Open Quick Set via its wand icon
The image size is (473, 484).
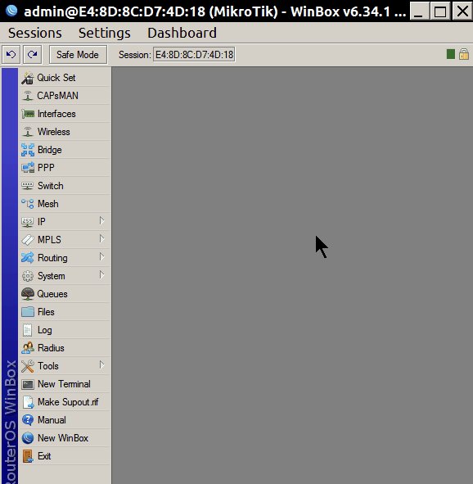click(x=28, y=78)
